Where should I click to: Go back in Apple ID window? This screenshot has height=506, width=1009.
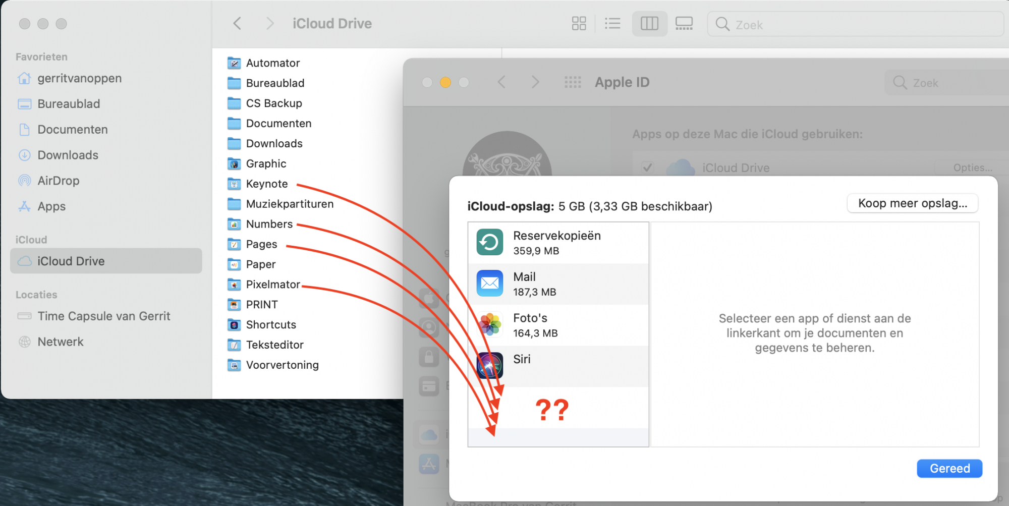(501, 82)
